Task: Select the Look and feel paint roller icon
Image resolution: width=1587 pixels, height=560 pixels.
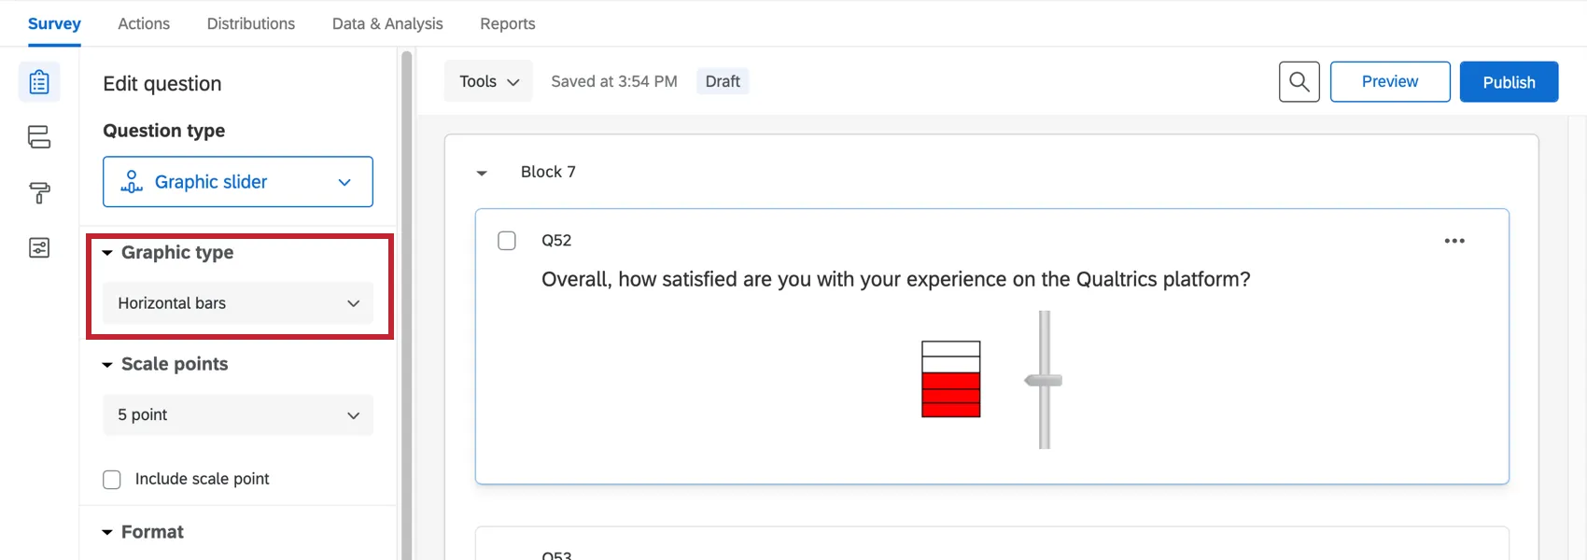Action: (x=38, y=193)
